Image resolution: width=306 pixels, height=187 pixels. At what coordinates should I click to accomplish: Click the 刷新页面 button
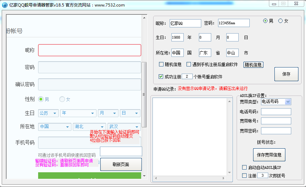121,164
